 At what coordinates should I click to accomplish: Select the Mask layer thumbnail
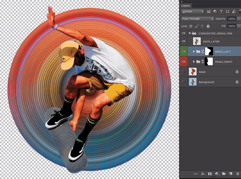193,71
